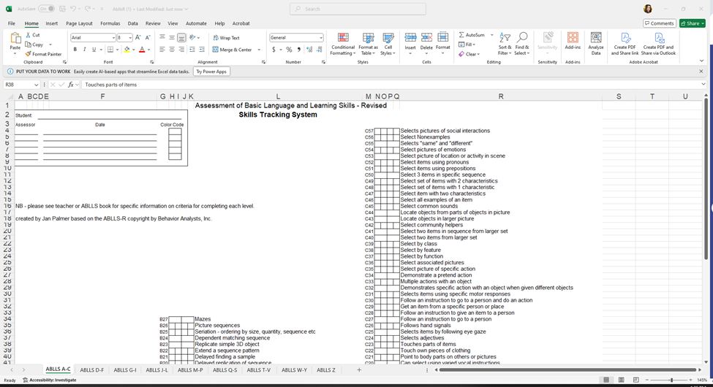Open the Format cells menu icon
The image size is (713, 387).
pos(443,38)
